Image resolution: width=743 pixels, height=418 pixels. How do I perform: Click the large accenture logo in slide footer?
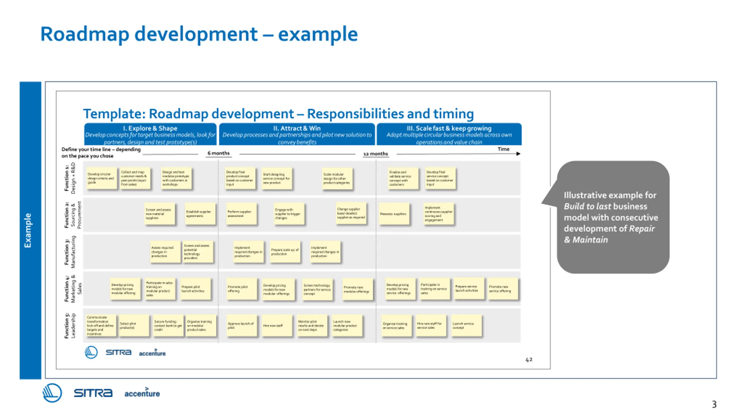coord(142,392)
